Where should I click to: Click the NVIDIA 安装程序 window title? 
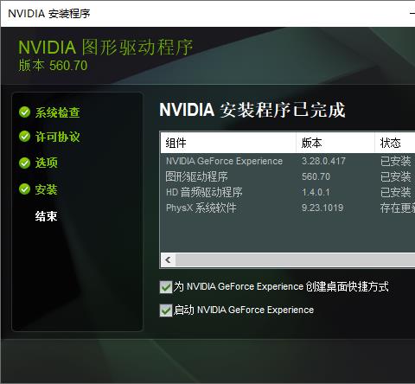(49, 14)
